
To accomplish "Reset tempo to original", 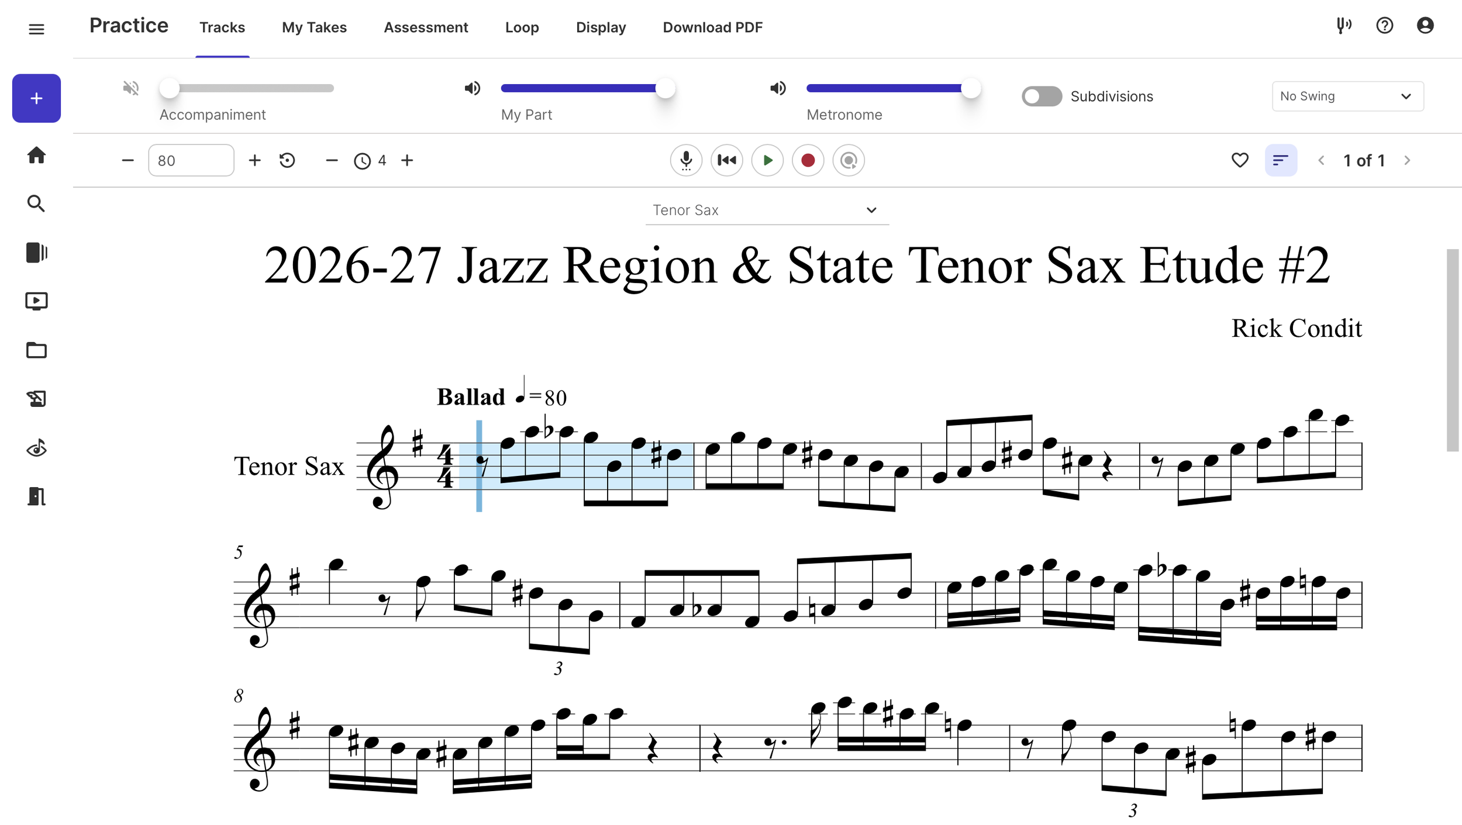I will coord(287,160).
